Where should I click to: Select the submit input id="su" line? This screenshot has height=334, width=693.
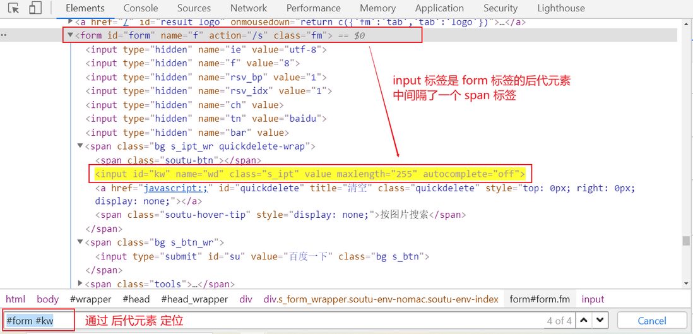click(263, 256)
